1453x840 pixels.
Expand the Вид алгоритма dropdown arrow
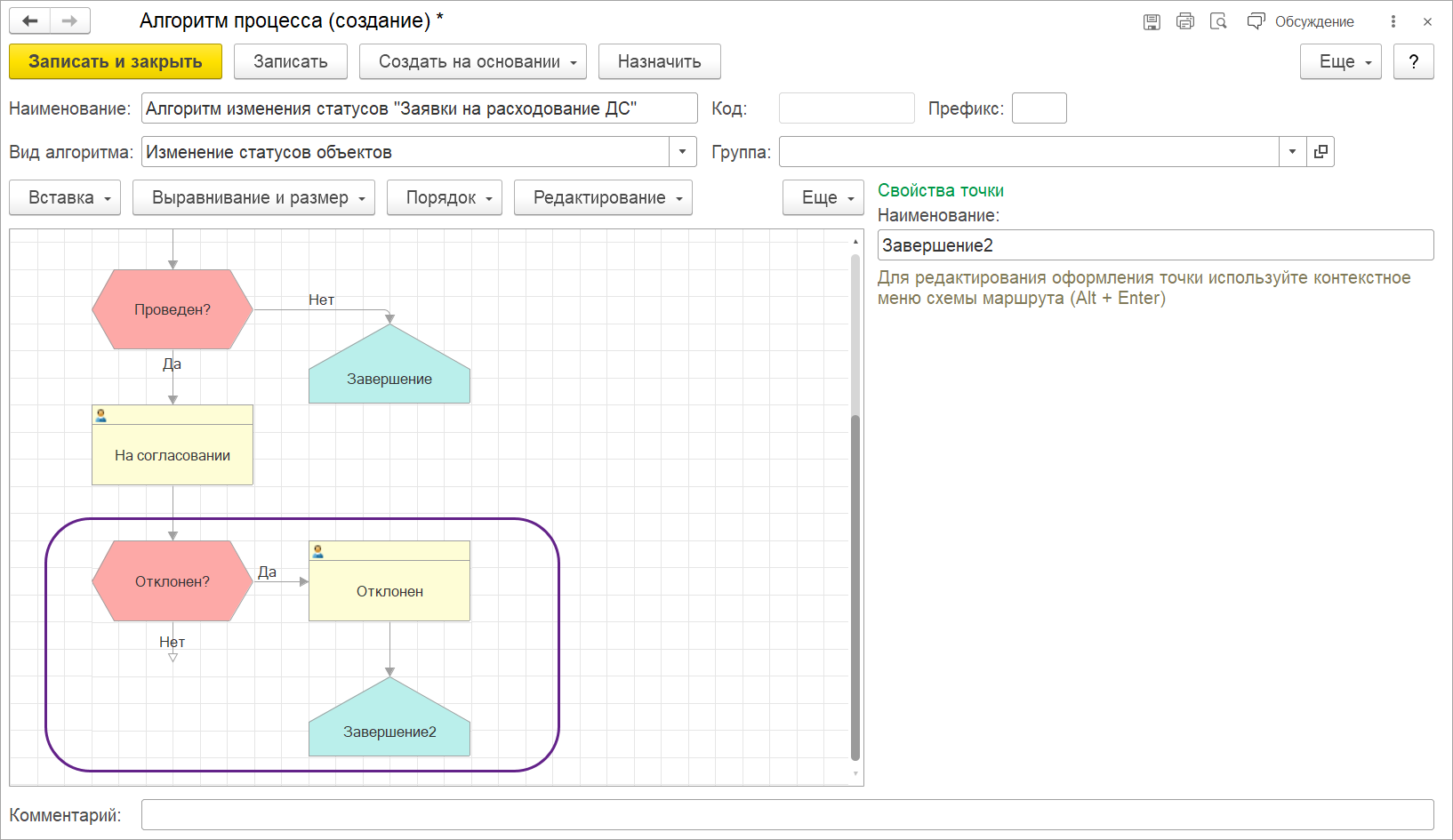[x=682, y=152]
